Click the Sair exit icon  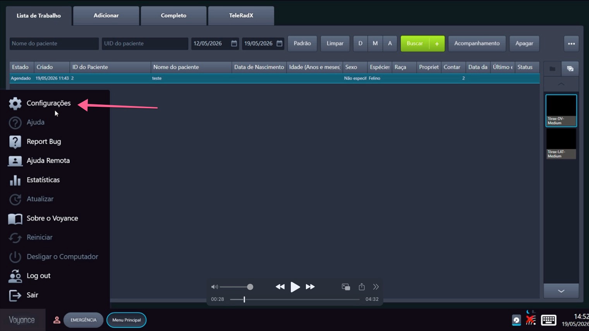[x=15, y=295]
